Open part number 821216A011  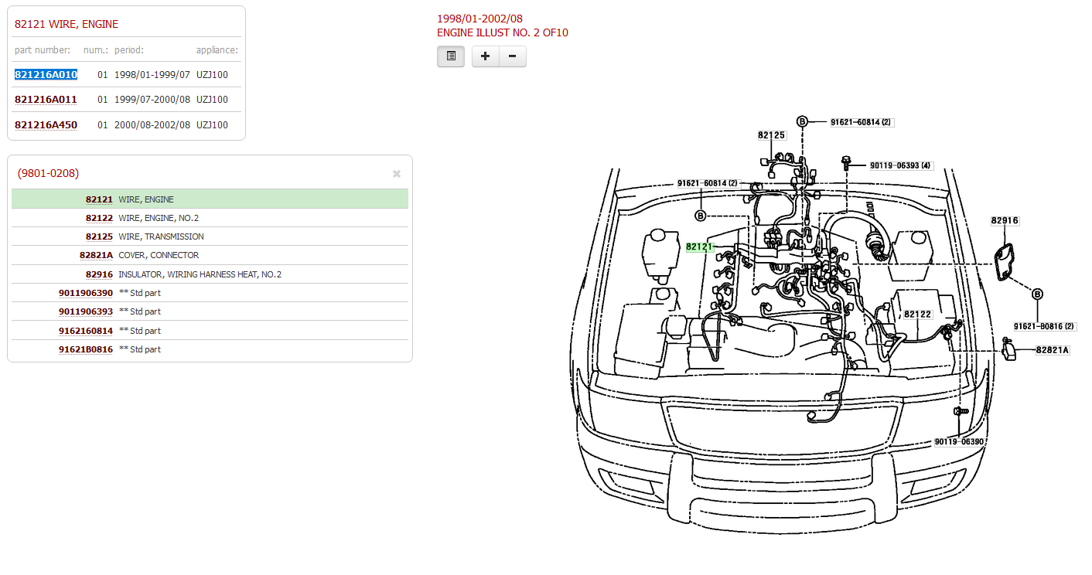46,100
